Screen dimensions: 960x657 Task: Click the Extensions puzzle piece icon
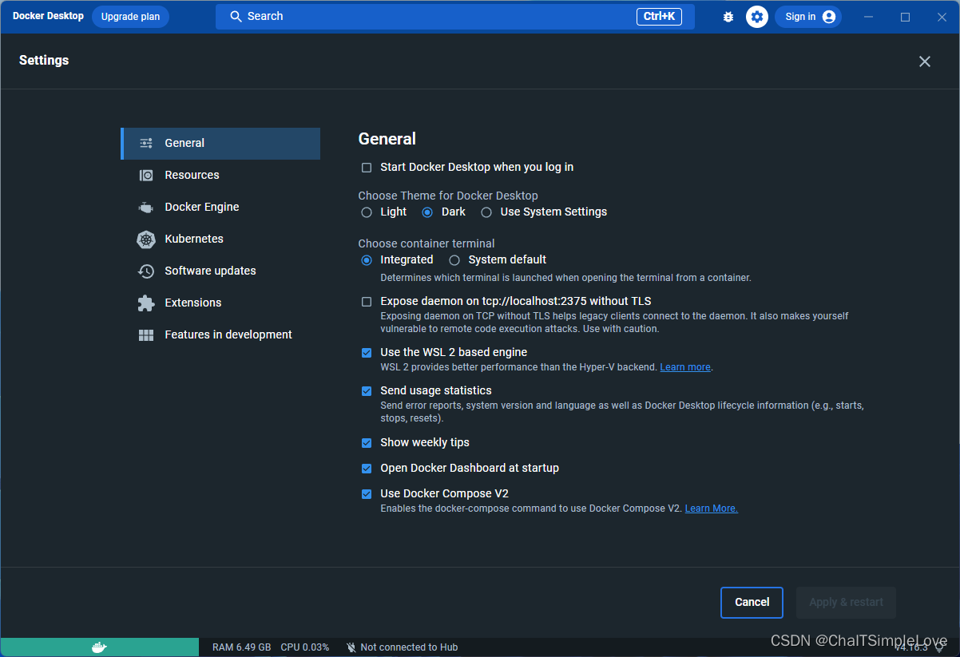[x=146, y=303]
